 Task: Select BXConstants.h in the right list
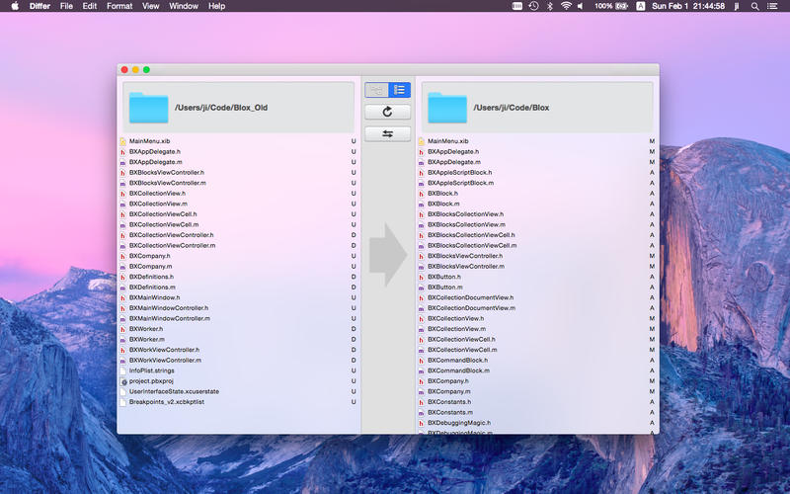pos(537,402)
